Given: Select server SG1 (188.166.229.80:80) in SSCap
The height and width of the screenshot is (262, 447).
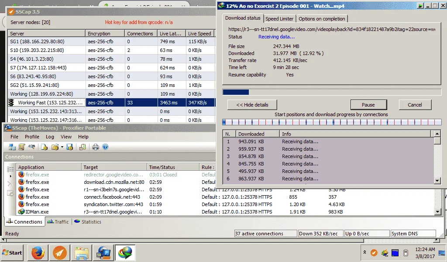Looking at the screenshot, I should (x=111, y=41).
